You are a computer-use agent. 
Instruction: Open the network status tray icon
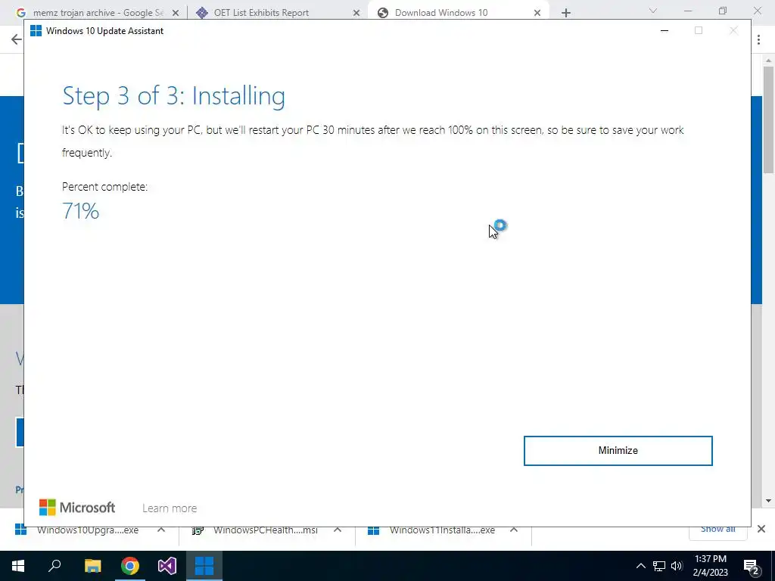click(x=659, y=566)
